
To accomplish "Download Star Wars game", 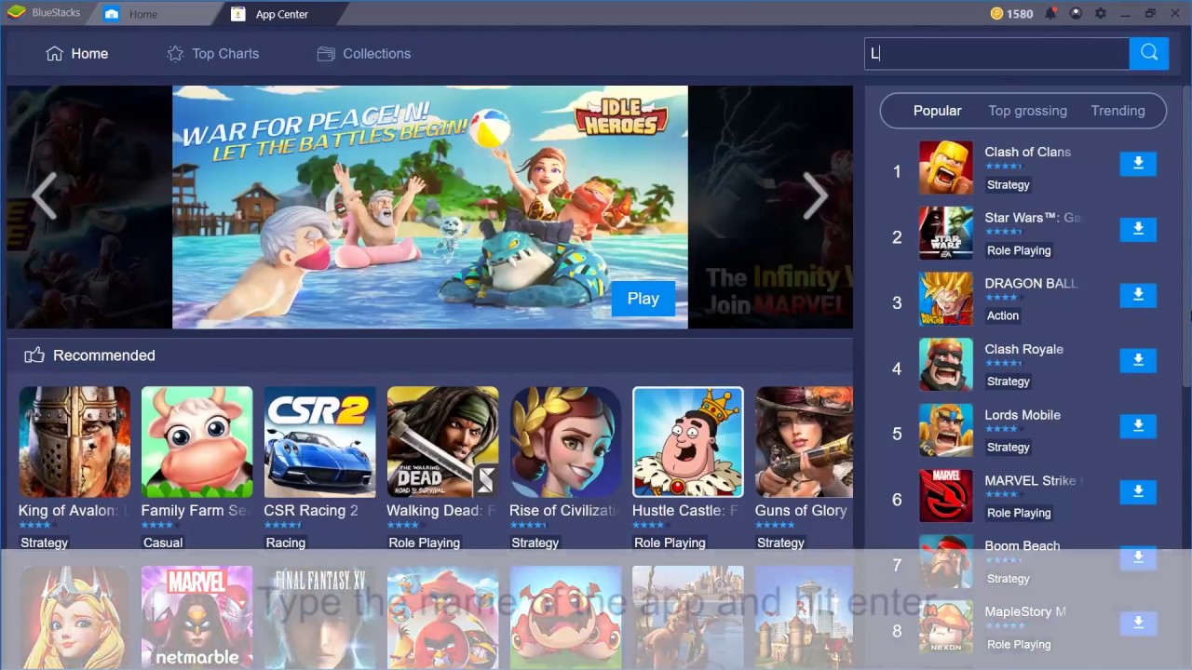I will click(x=1138, y=229).
